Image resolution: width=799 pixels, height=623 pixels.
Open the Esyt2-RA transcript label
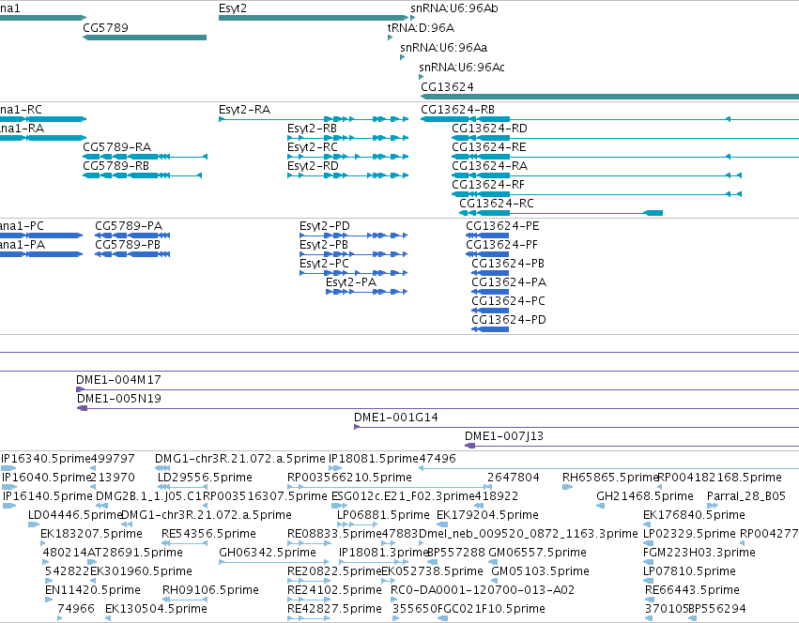[245, 110]
